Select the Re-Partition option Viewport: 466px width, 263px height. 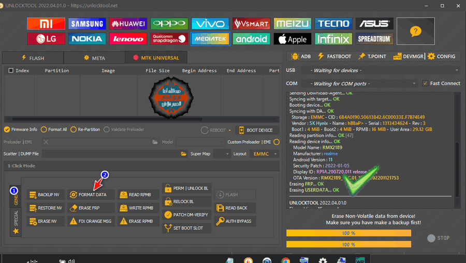coord(85,130)
